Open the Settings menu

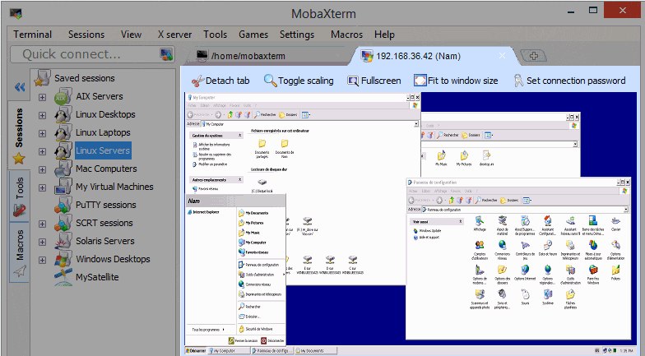[x=296, y=35]
